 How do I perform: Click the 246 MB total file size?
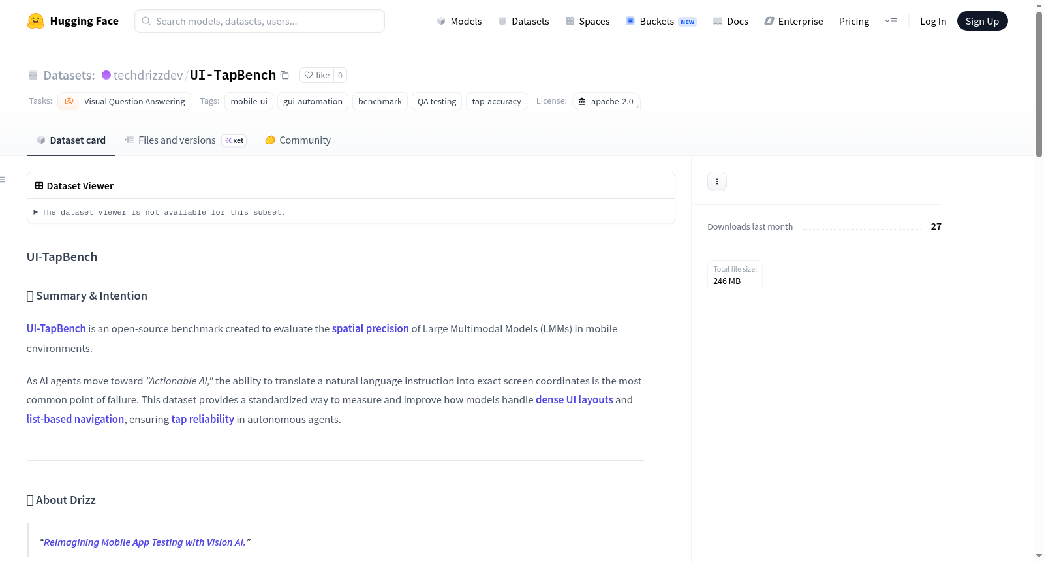point(727,281)
